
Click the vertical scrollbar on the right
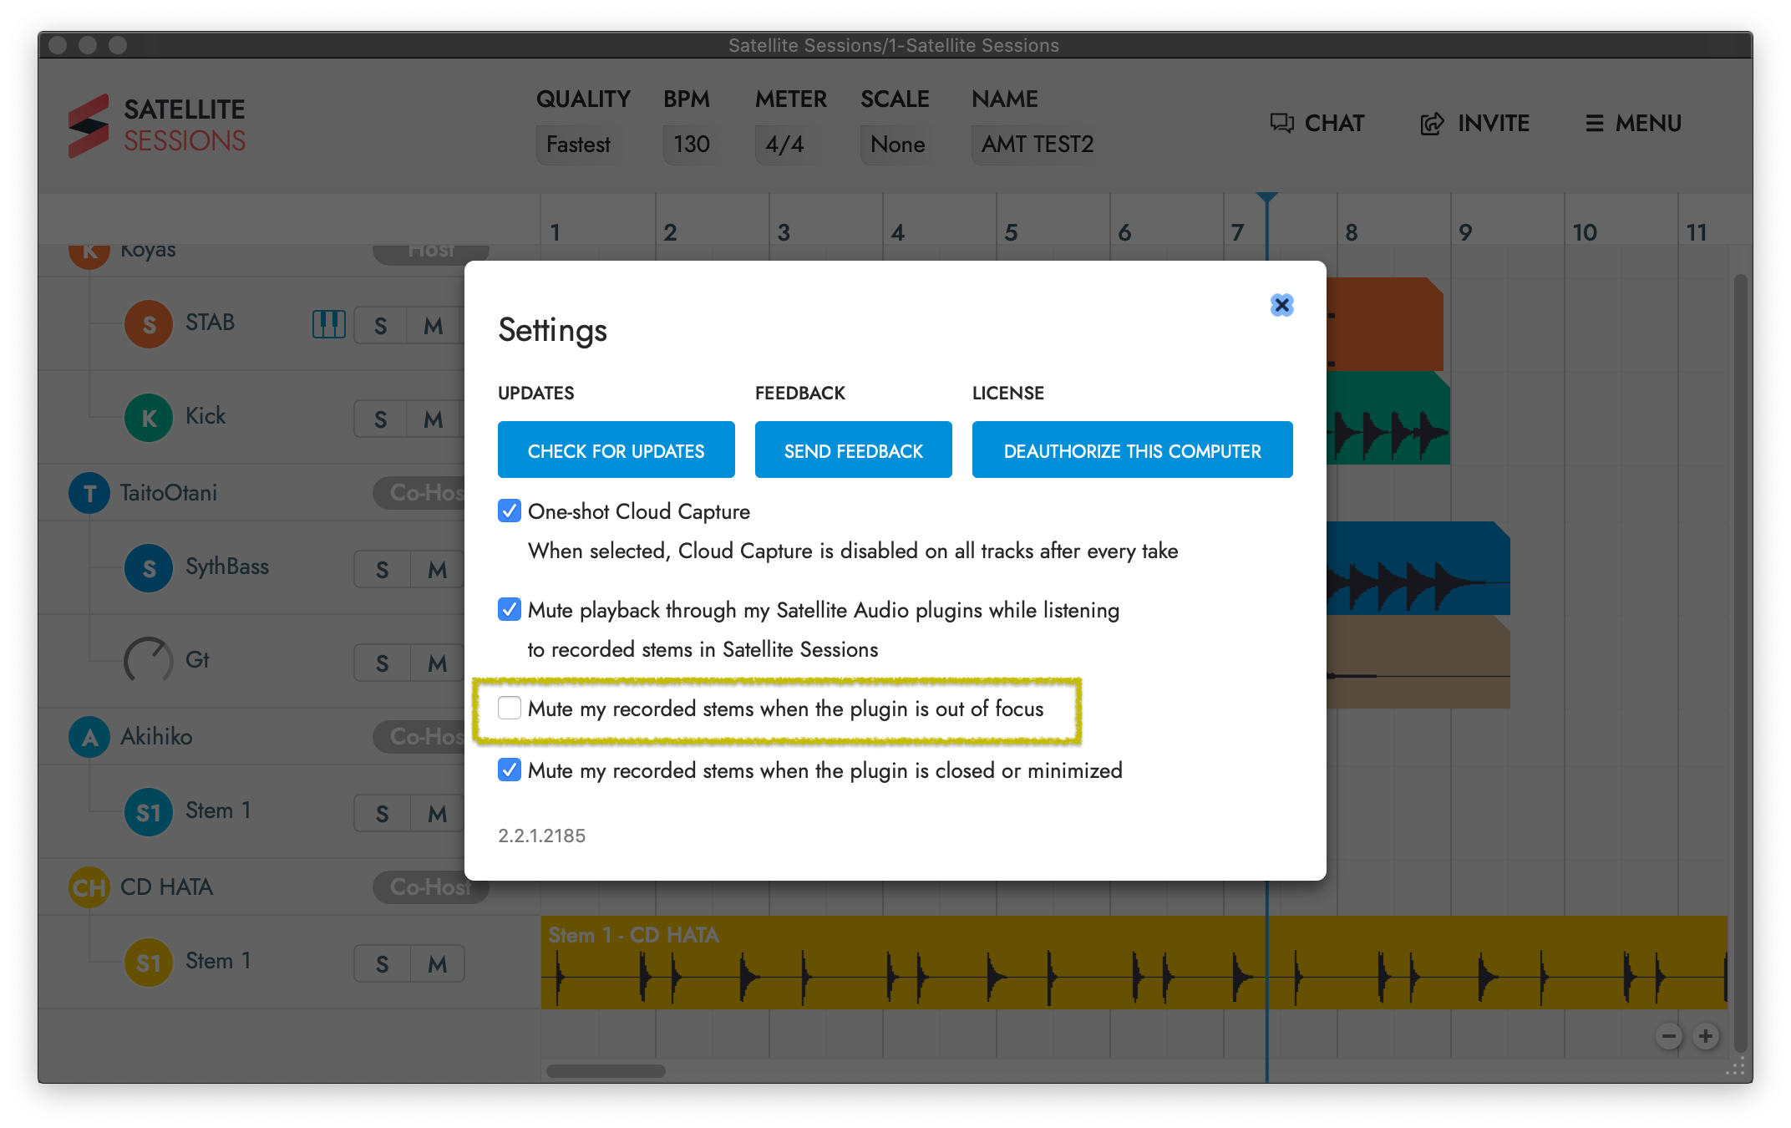1741,664
